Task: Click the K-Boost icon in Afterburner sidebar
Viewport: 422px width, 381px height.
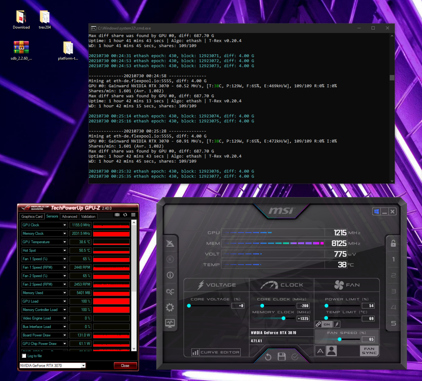Action: [x=170, y=259]
